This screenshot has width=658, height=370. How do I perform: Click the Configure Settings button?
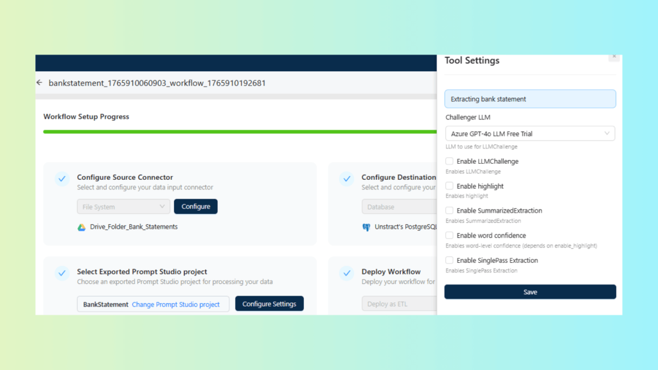point(269,304)
